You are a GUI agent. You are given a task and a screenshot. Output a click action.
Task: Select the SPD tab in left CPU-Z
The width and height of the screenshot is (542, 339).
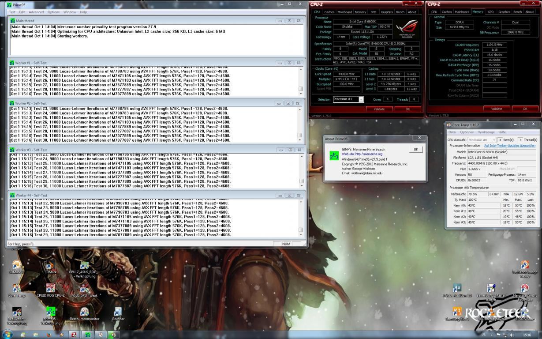[374, 12]
